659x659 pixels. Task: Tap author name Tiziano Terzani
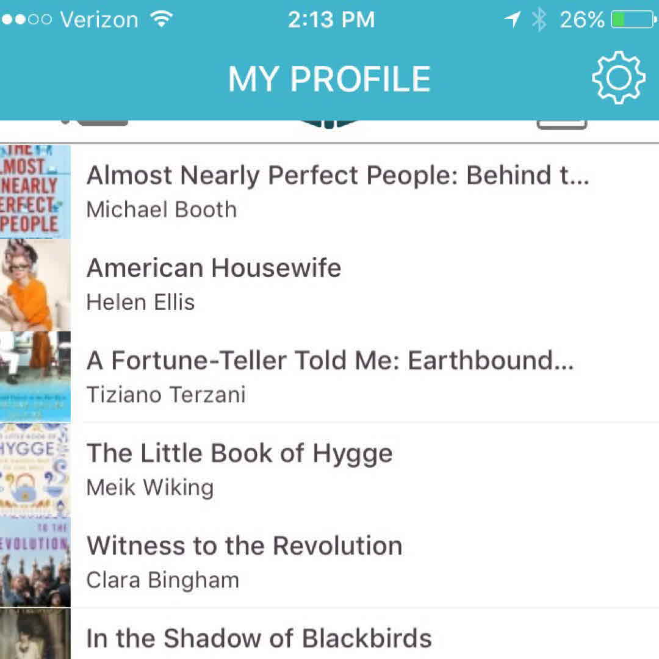click(x=165, y=395)
